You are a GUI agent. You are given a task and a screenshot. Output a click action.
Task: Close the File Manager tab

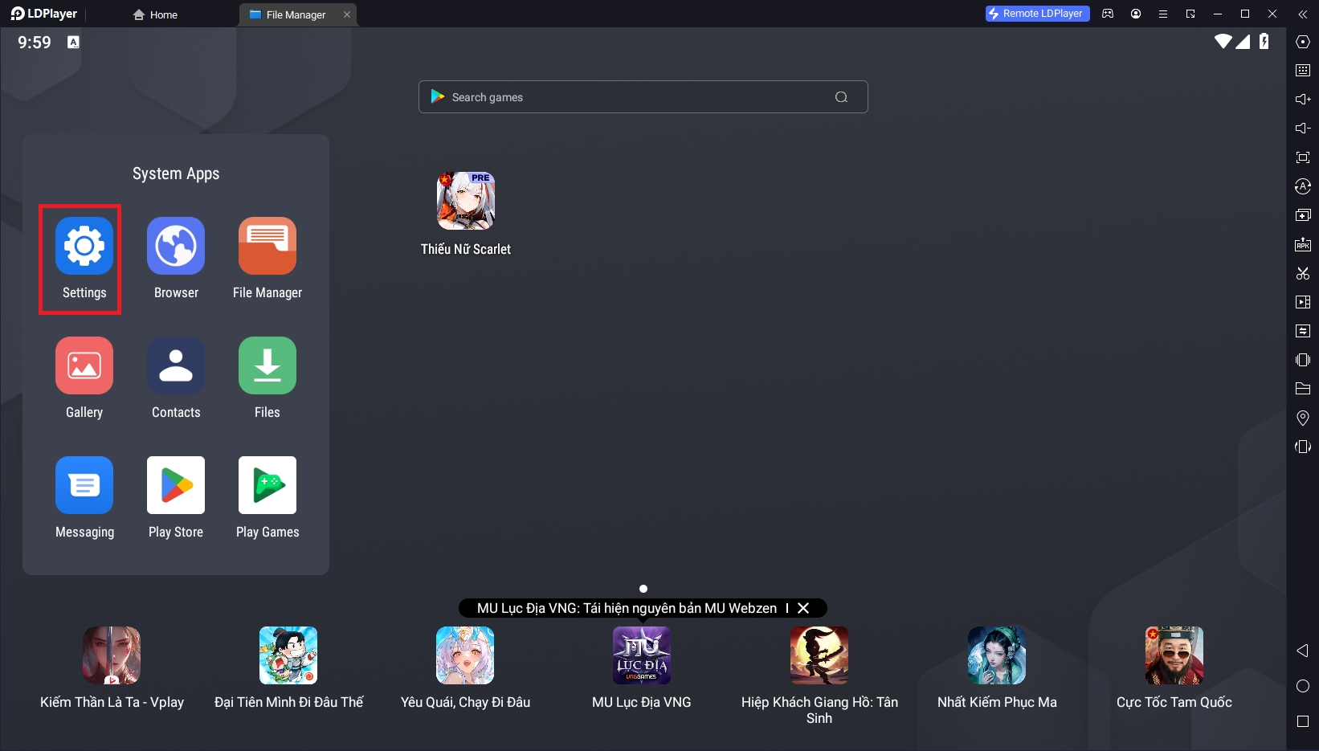(347, 14)
